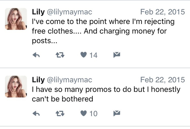The width and height of the screenshot is (190, 129).
Task: Click the Feb 22, 2015 date on the 'promos' tweet
Action: click(x=163, y=80)
